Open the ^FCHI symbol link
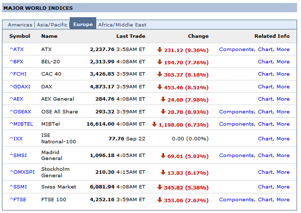 pos(18,74)
